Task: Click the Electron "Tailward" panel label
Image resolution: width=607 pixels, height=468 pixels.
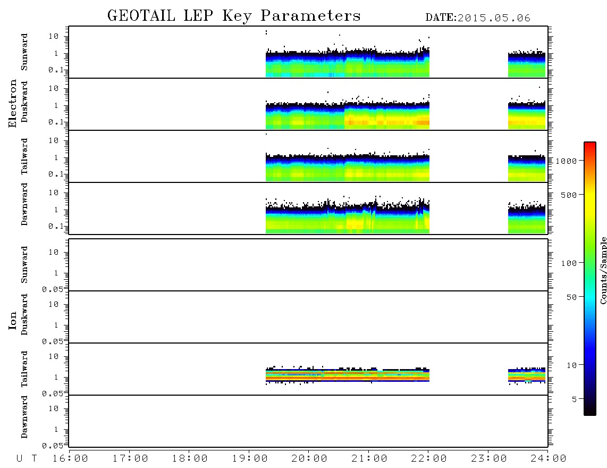Action: (24, 156)
